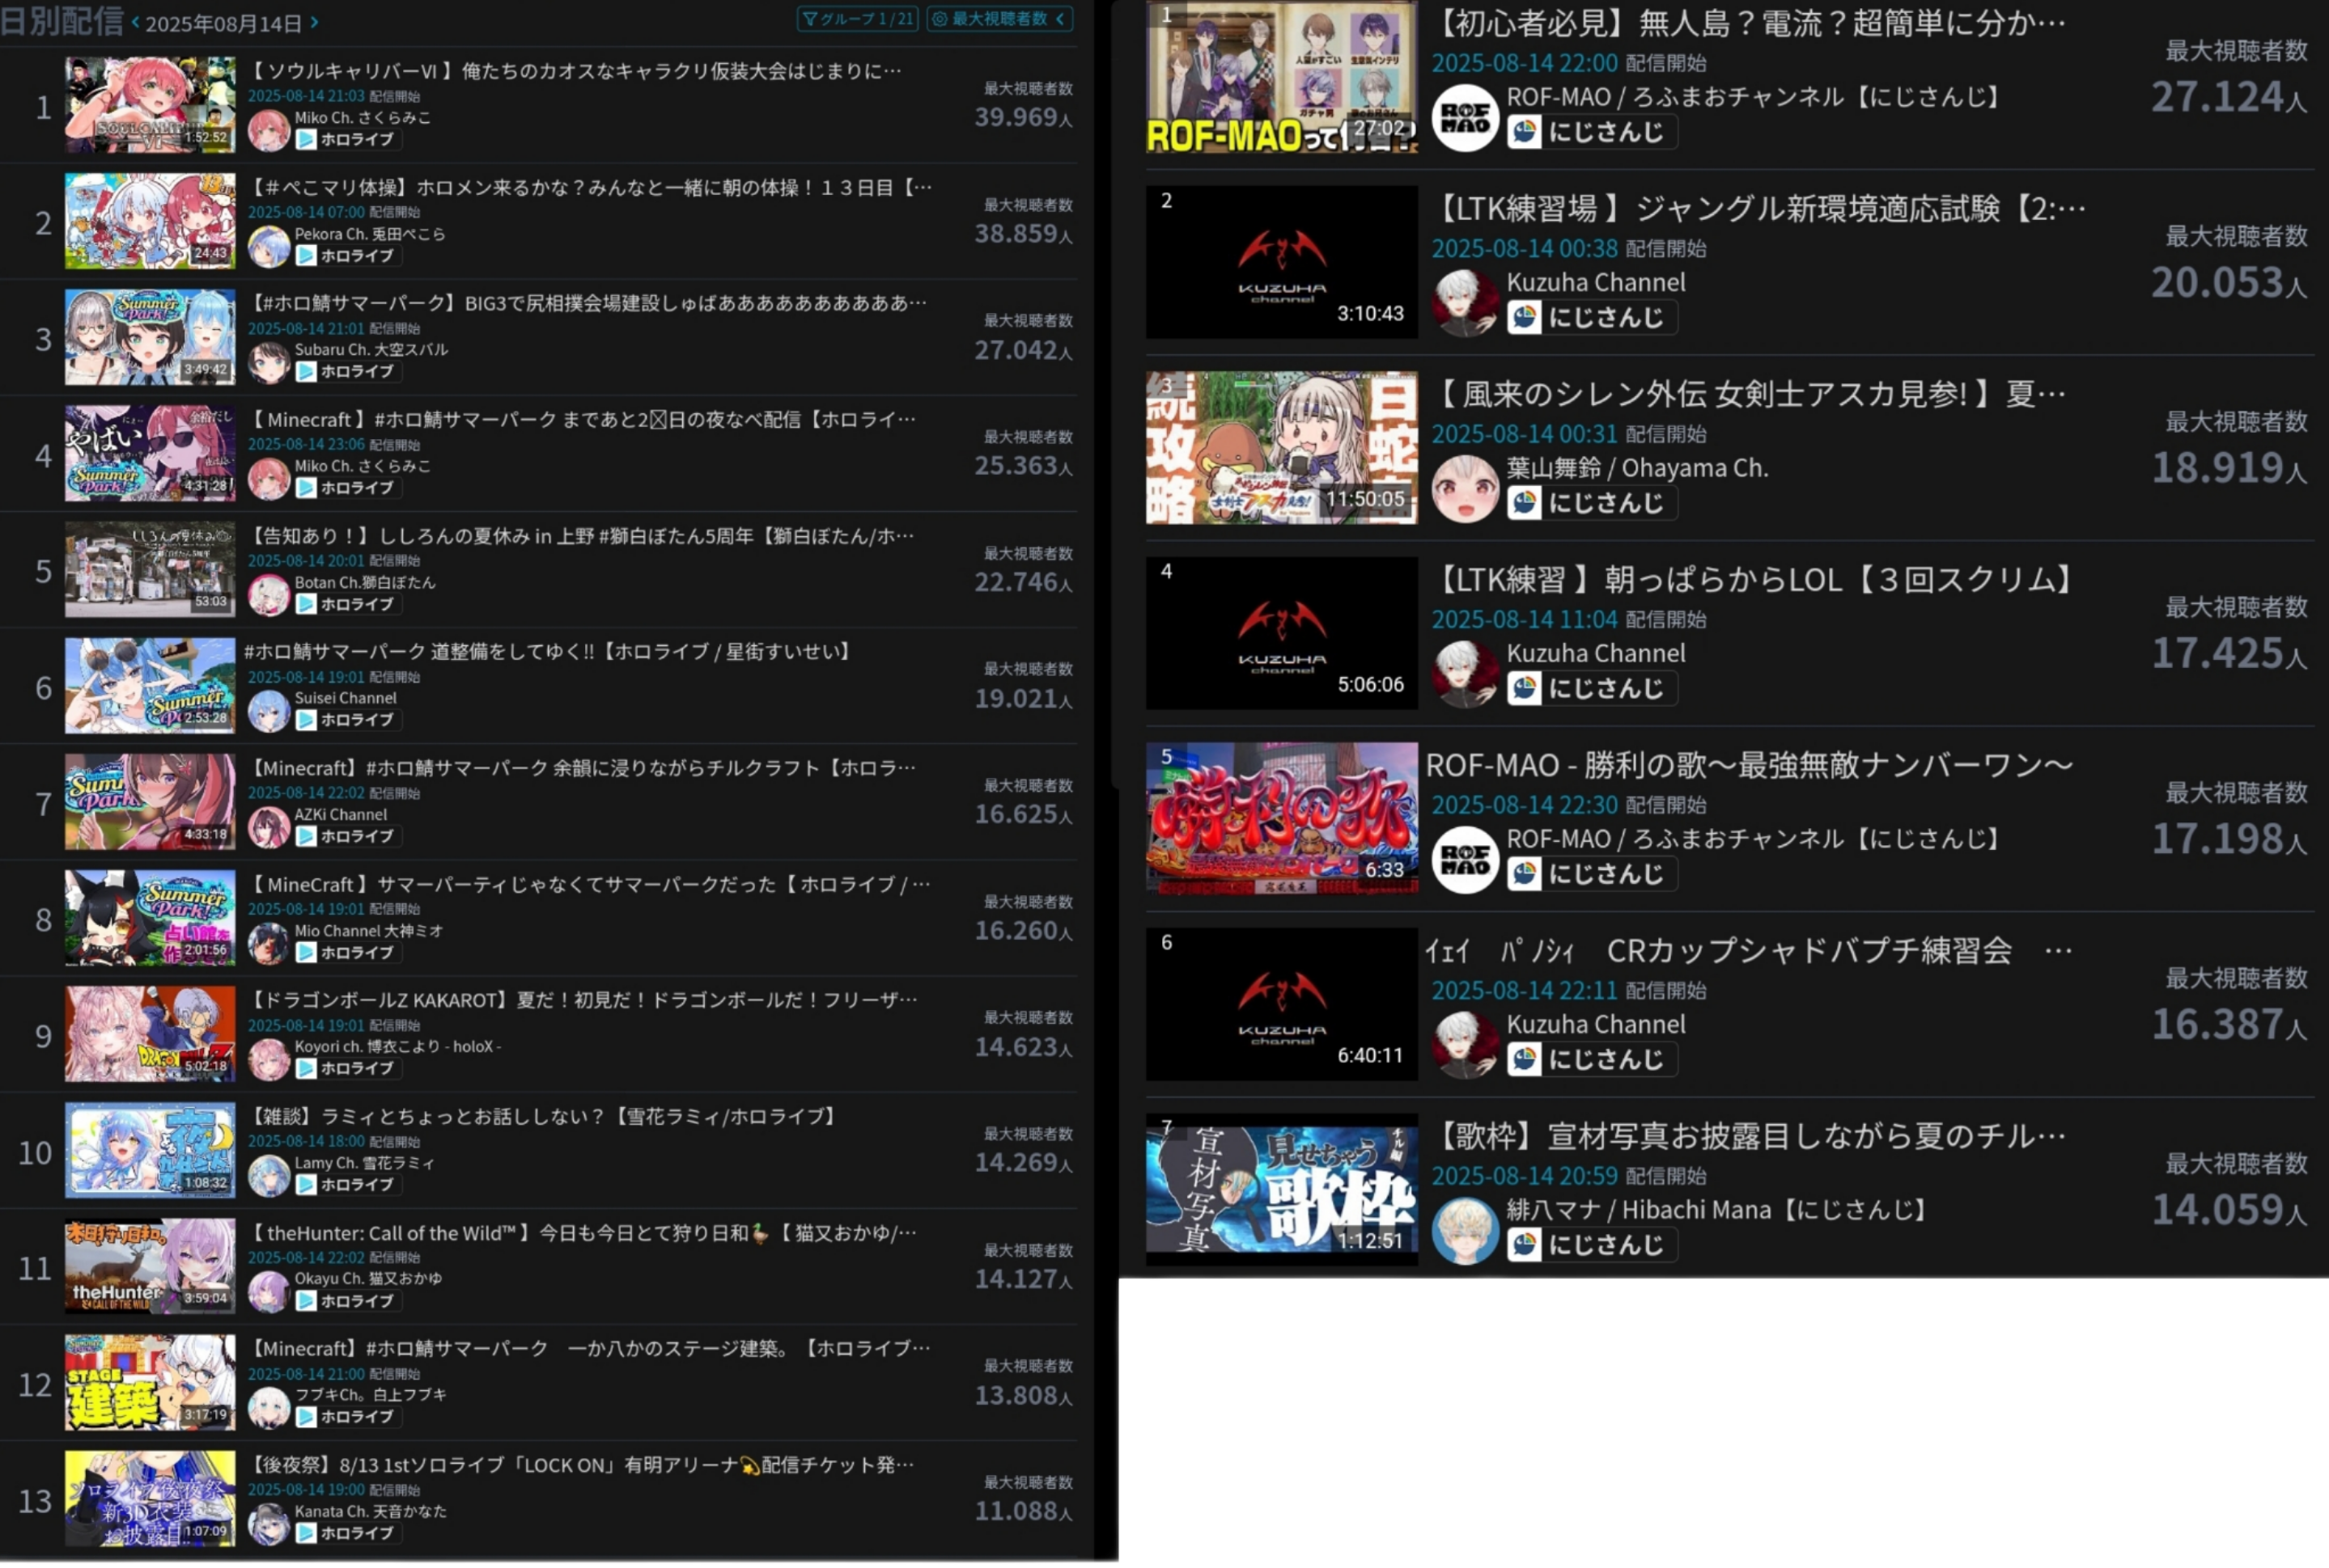
Task: Click Pekora Ch. channel avatar icon
Action: pyautogui.click(x=268, y=247)
